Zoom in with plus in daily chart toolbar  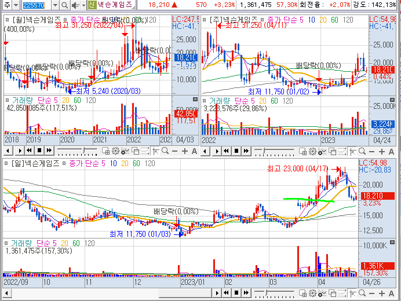pos(381,293)
